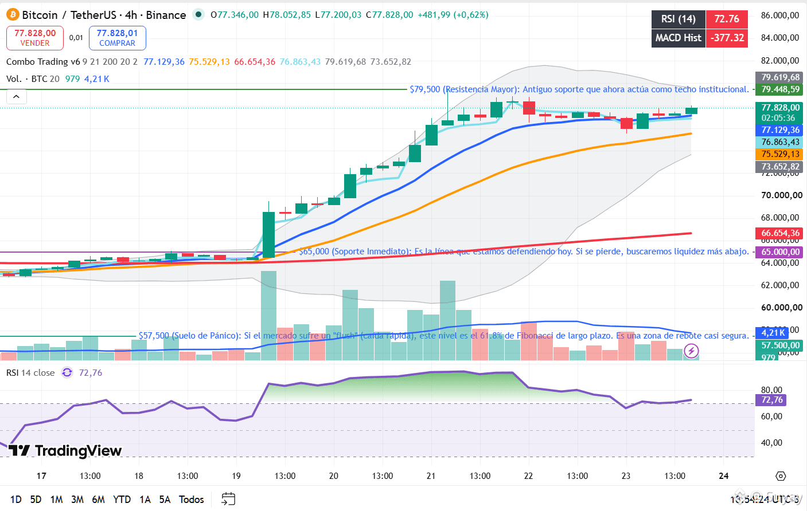Click the light-blue 76.863,43 price-scale label
The image size is (807, 511).
(780, 142)
